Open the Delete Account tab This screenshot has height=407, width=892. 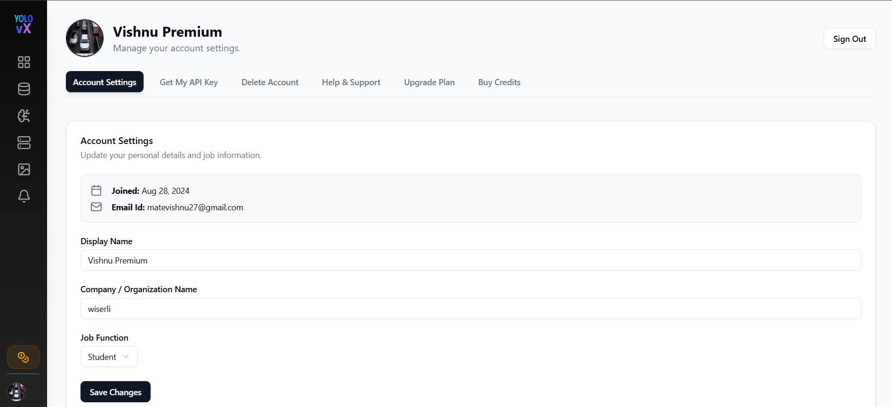tap(270, 82)
